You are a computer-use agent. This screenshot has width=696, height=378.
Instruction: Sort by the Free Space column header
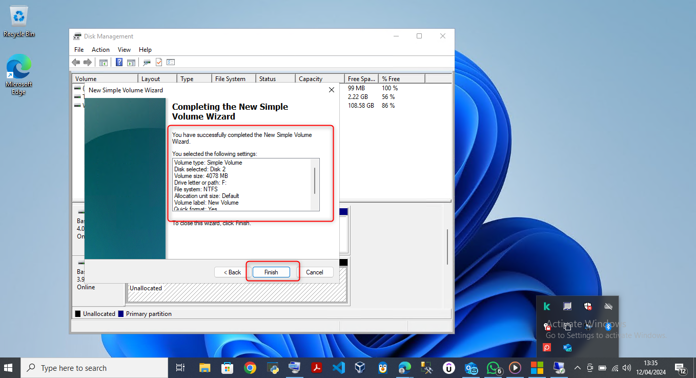pyautogui.click(x=362, y=79)
